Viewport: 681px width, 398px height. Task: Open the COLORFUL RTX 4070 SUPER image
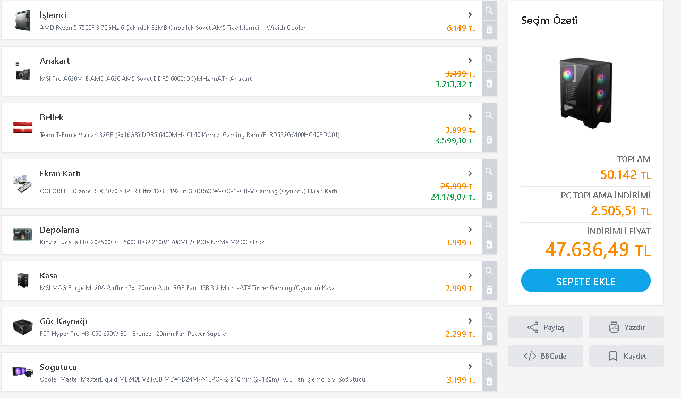23,184
